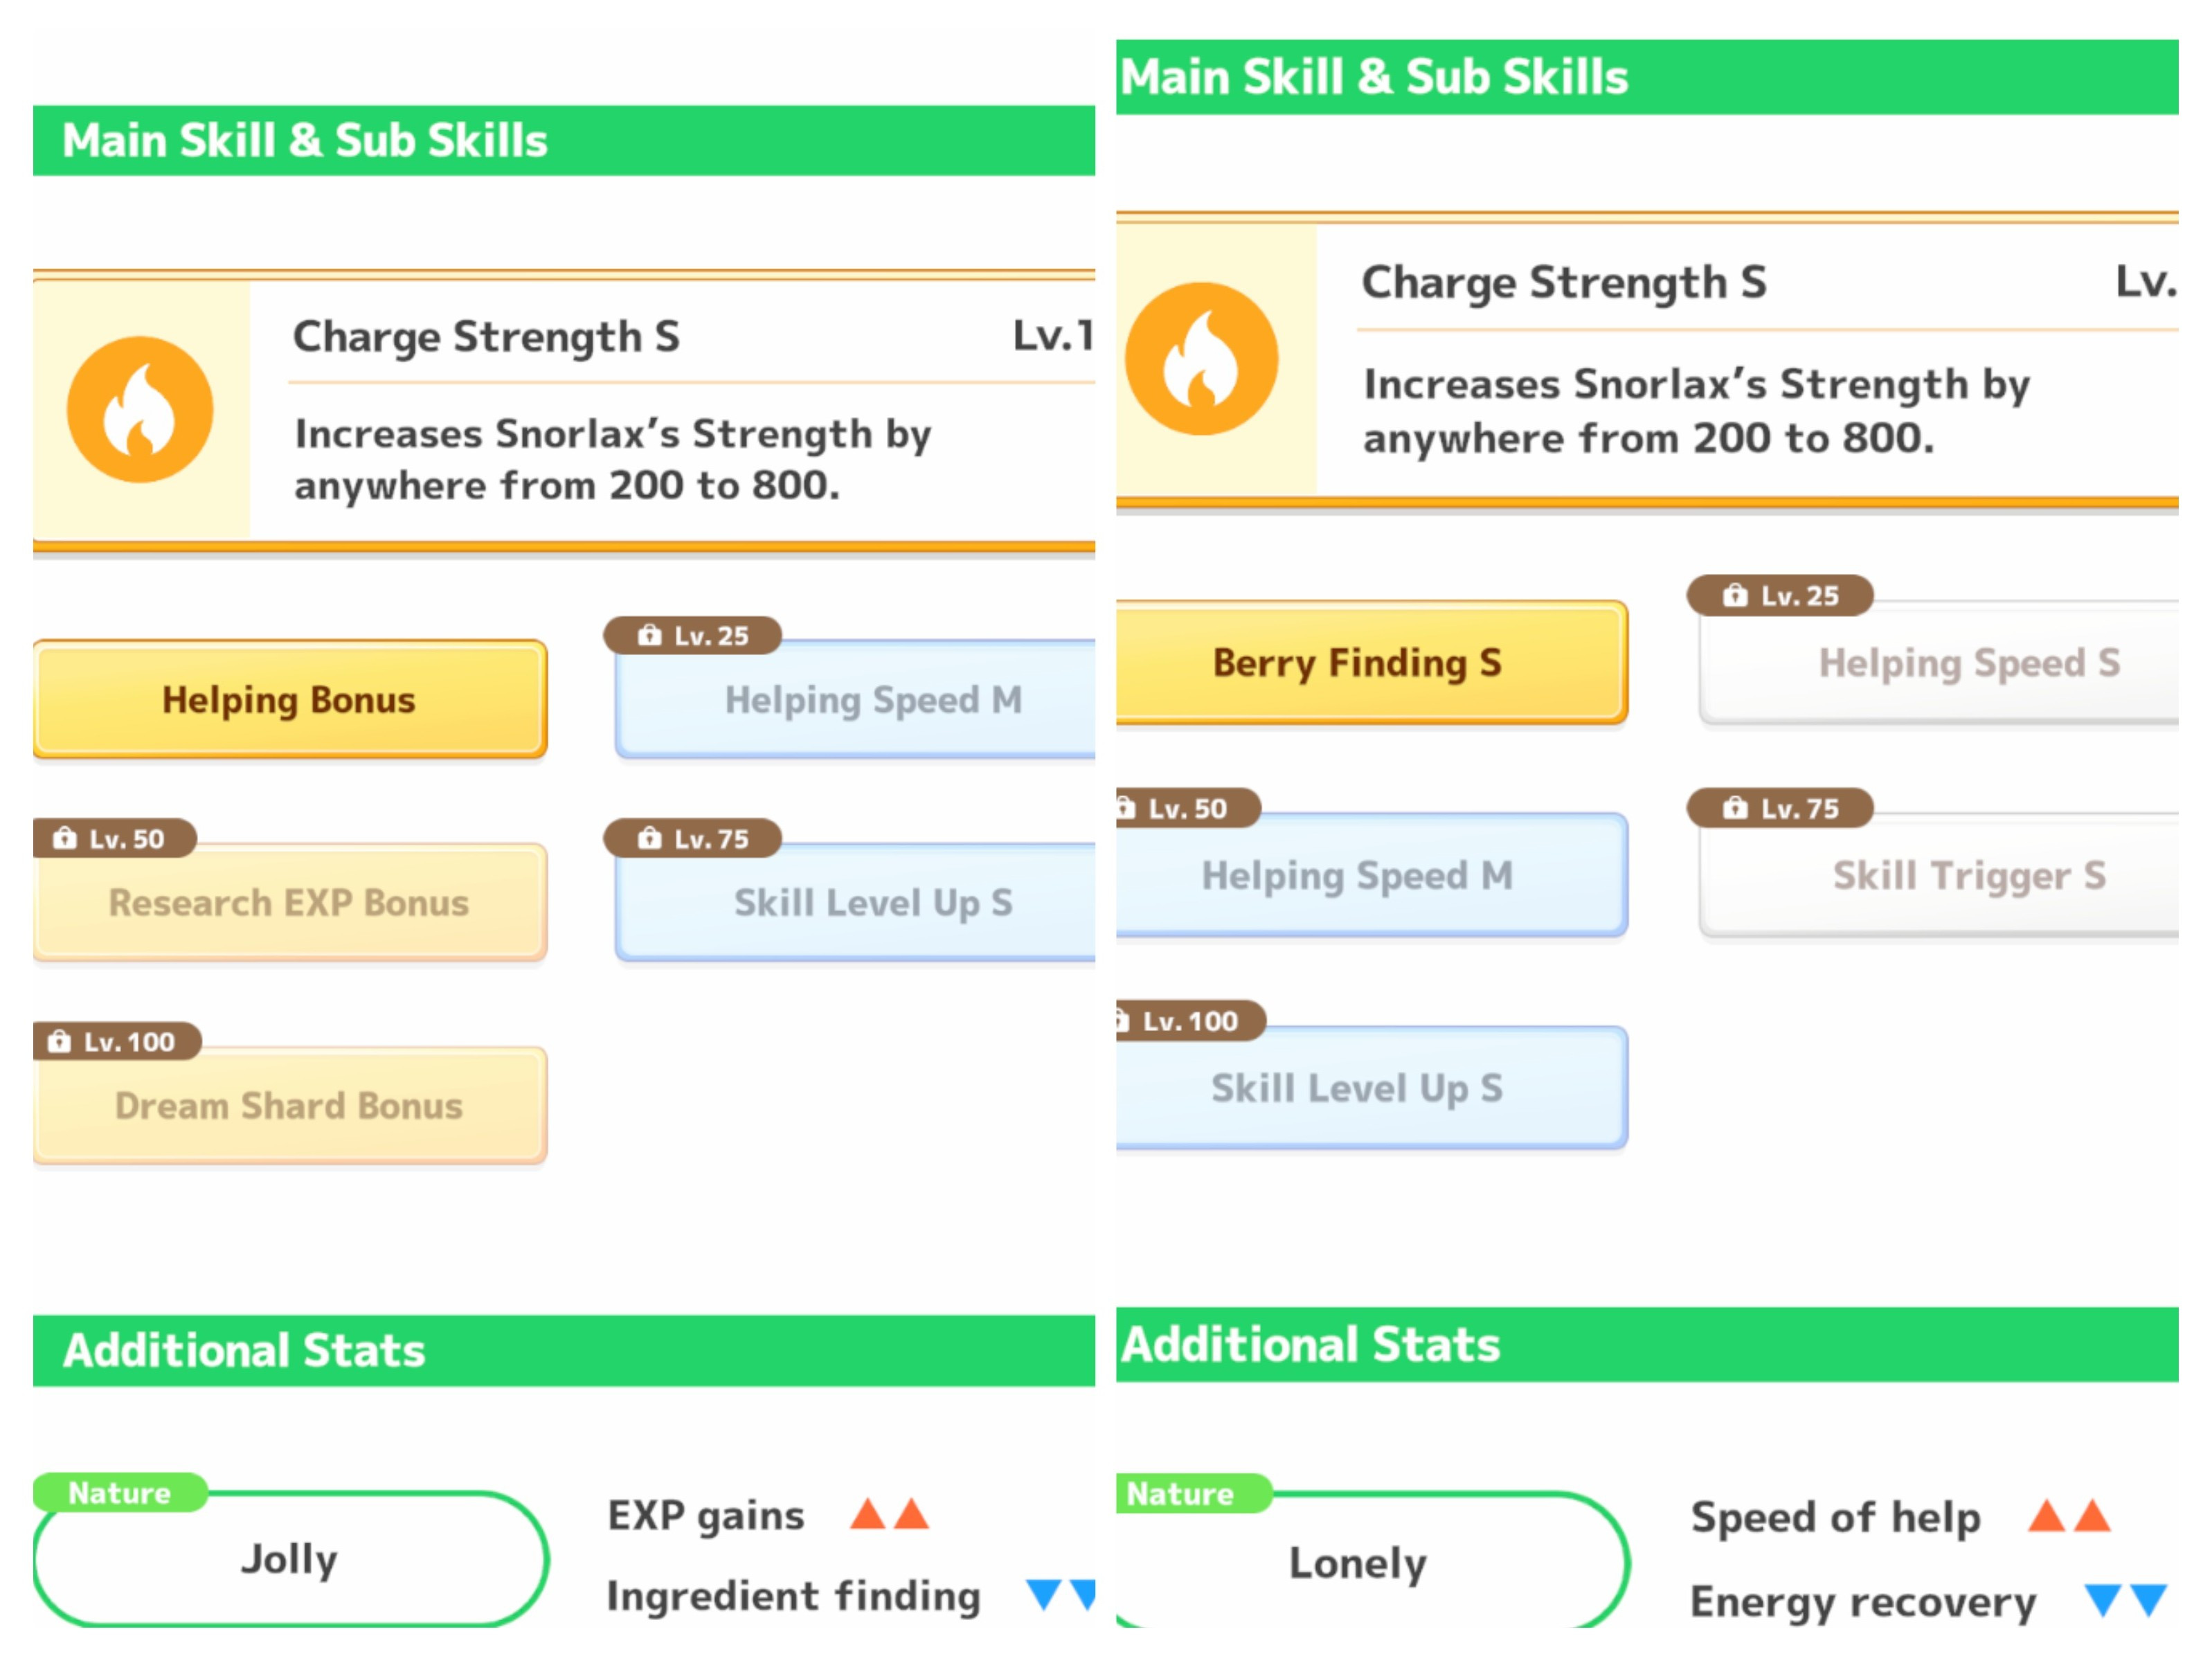Tap the locked Helping Speed S skill
Screen dimensions: 2212x1661
(x=1939, y=662)
